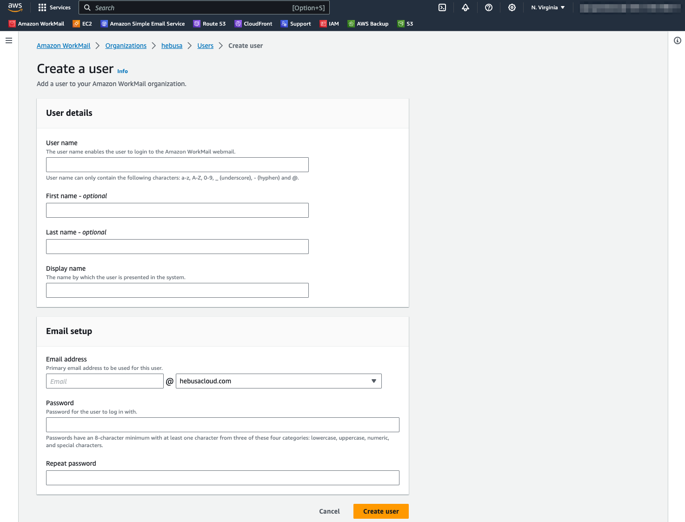Go to the Organizations breadcrumb link
The height and width of the screenshot is (522, 685).
pos(126,46)
